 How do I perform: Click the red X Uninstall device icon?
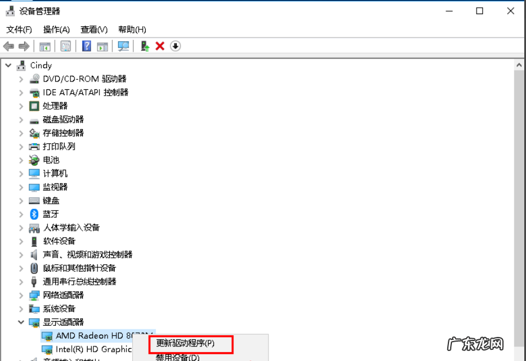click(160, 46)
